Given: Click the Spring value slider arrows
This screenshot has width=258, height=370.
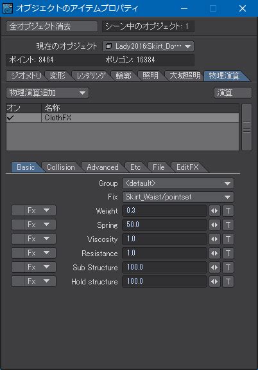Looking at the screenshot, I should pyautogui.click(x=214, y=225).
